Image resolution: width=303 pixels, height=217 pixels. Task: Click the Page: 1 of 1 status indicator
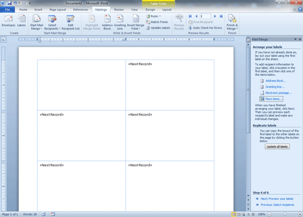[x=10, y=214]
